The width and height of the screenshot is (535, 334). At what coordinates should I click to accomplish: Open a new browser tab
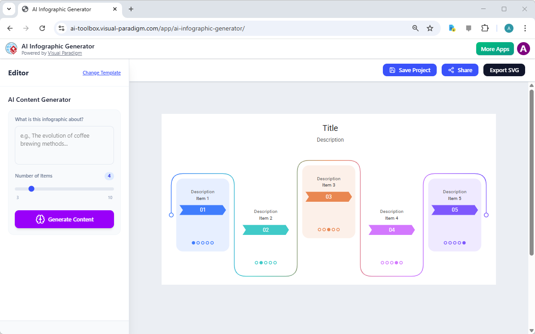click(x=131, y=9)
